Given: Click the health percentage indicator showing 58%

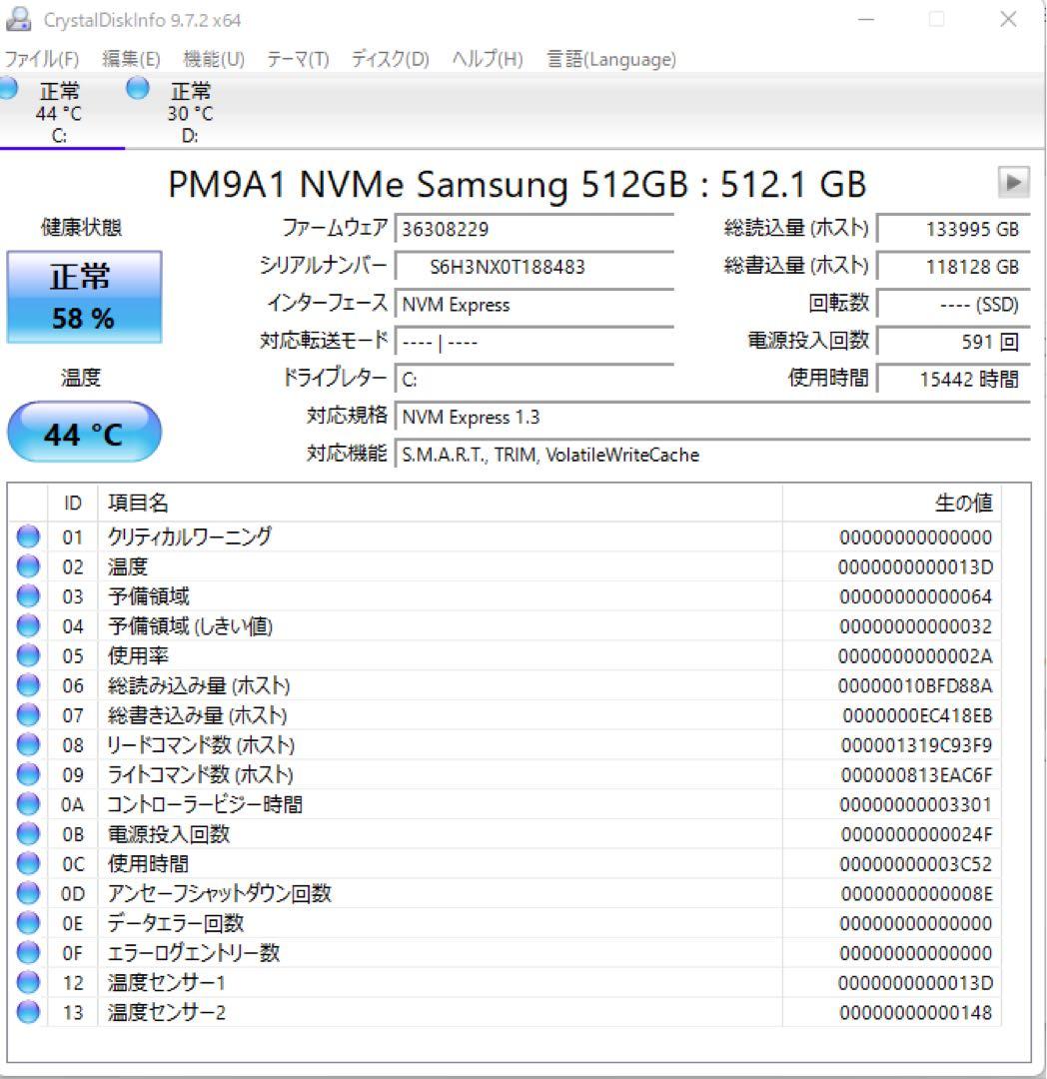Looking at the screenshot, I should 84,320.
